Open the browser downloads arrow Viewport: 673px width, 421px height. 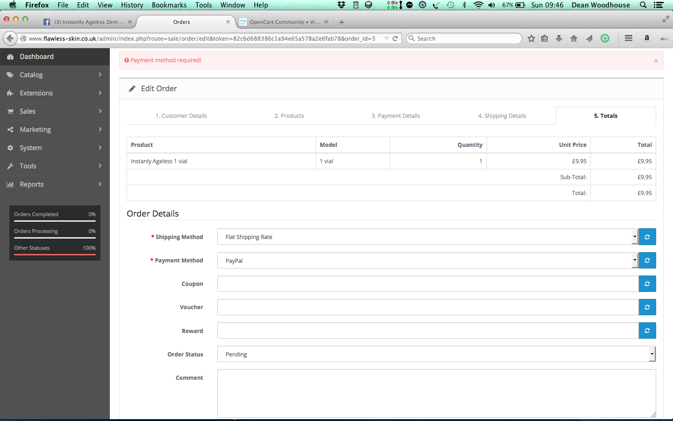point(559,38)
